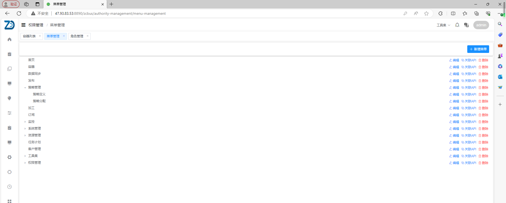Close the 菜单管理 tab

pos(64,36)
